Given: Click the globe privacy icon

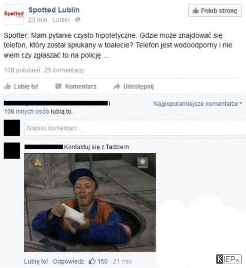Looking at the screenshot, I should point(77,20).
